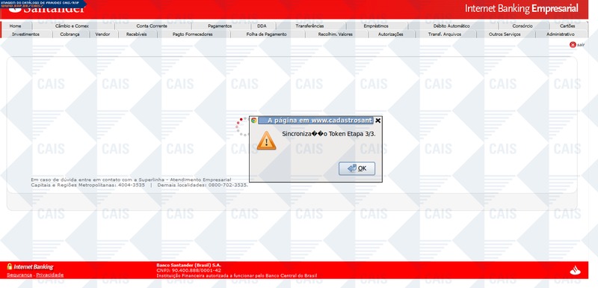Close the alert dialog with X
Viewport: 598px width, 288px height.
pos(377,120)
